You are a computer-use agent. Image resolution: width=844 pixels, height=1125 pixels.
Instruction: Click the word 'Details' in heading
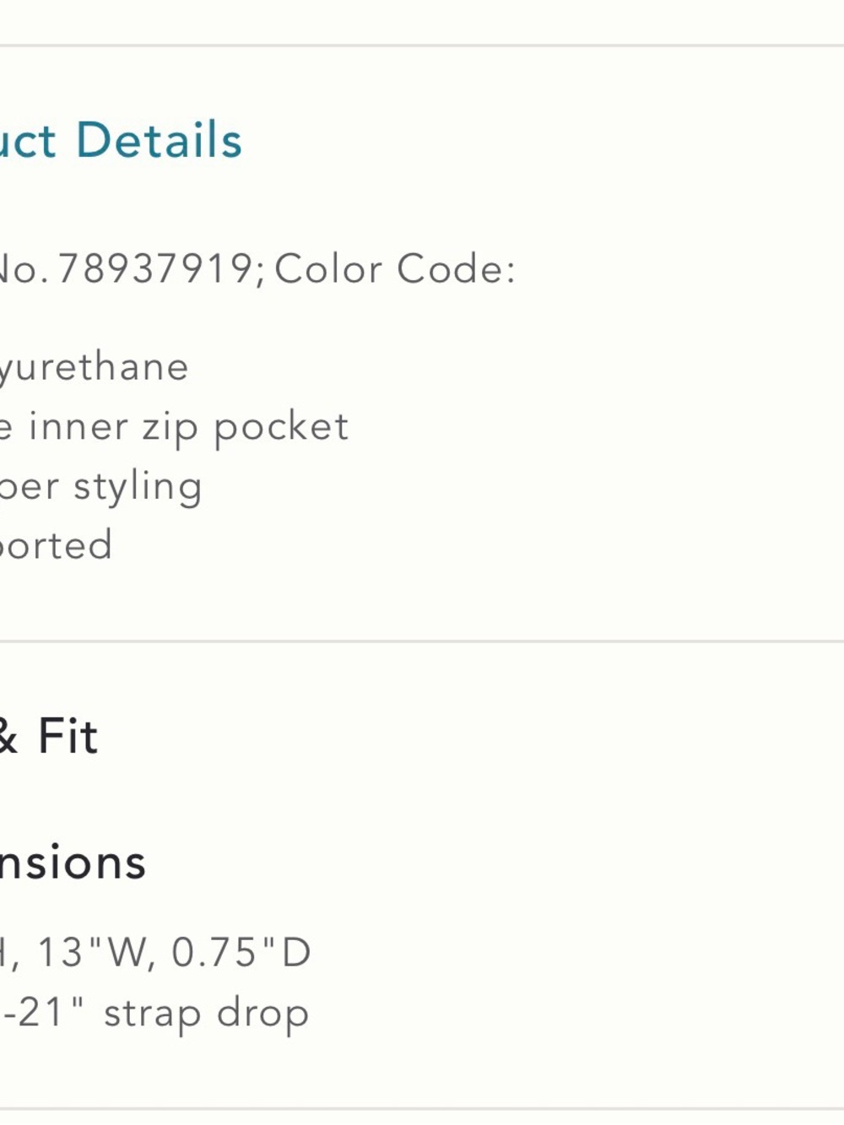160,140
